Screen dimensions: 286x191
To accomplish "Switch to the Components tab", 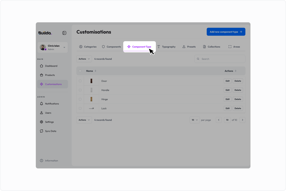I will (111, 47).
